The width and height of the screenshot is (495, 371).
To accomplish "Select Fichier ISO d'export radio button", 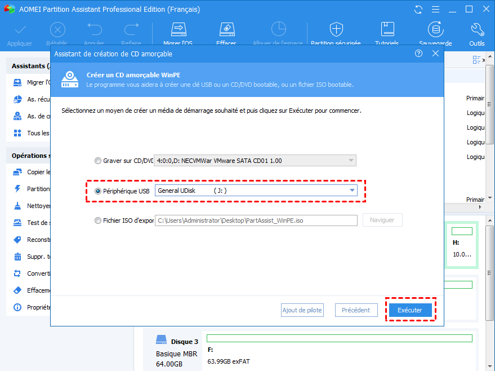I will coord(98,220).
